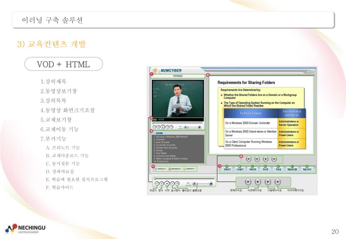
Task: Switch to 동영상중심보기 view mode
Action: [x=175, y=169]
